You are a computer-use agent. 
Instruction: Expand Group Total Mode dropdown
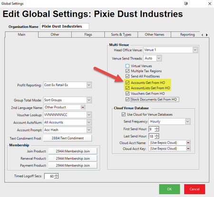pyautogui.click(x=89, y=100)
